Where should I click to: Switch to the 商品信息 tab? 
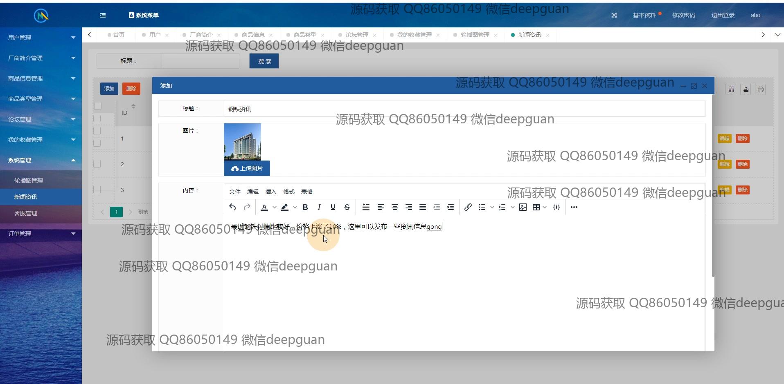(x=253, y=35)
